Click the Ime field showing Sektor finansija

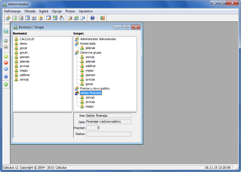click(109, 116)
